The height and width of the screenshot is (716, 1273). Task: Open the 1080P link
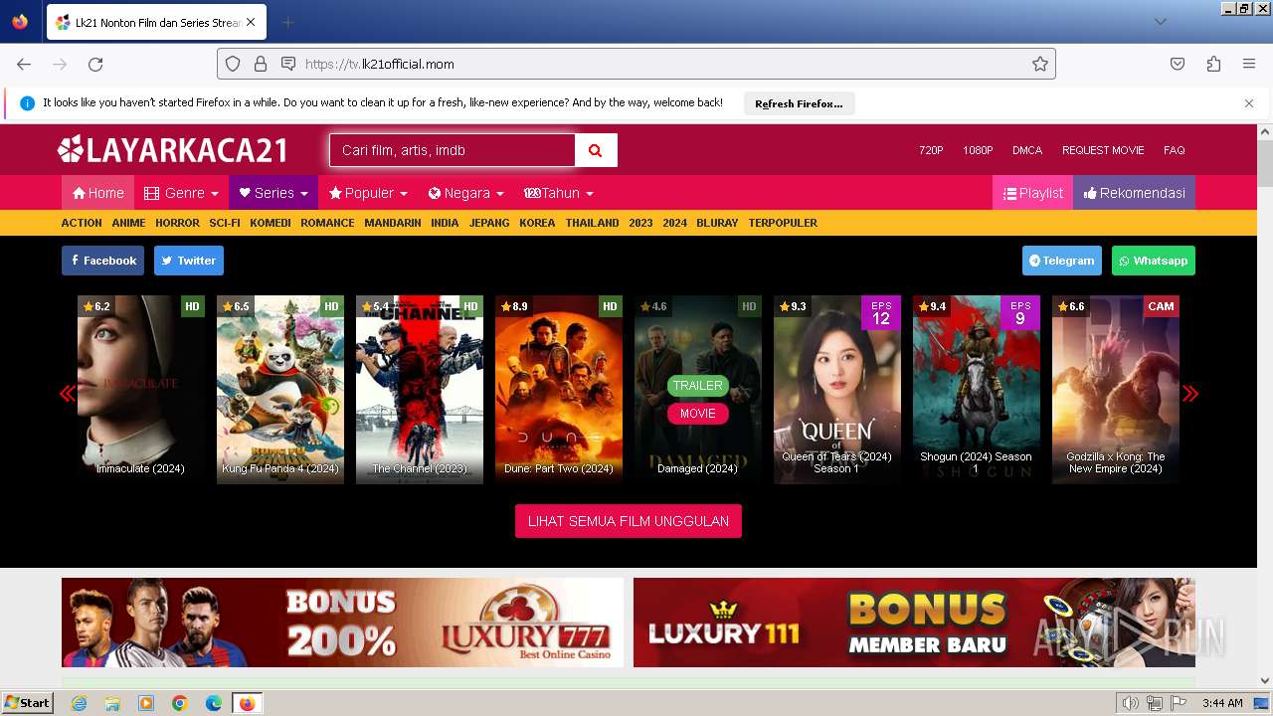pos(978,150)
